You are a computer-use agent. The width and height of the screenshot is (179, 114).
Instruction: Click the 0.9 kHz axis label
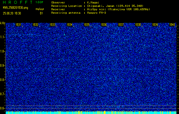[2, 66]
